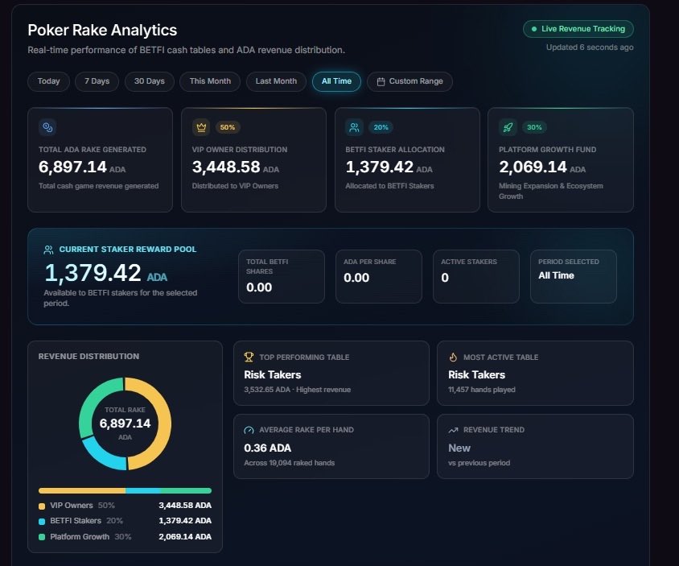
Task: Click green Platform Growth legend swatch
Action: [x=42, y=537]
